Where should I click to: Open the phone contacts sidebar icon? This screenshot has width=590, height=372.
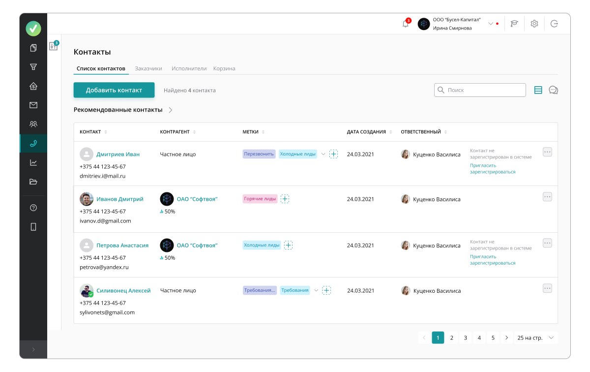(33, 144)
